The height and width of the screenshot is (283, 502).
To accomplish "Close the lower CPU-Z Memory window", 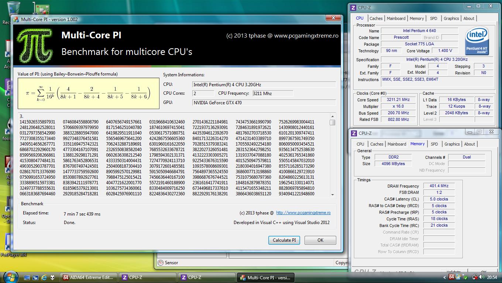I will [491, 132].
